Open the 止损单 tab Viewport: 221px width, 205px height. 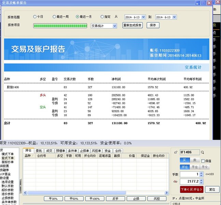[x=84, y=150]
